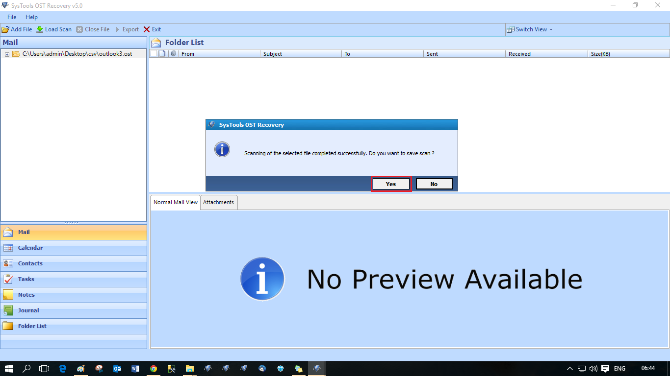Viewport: 670px width, 376px height.
Task: Open the File menu
Action: click(12, 17)
